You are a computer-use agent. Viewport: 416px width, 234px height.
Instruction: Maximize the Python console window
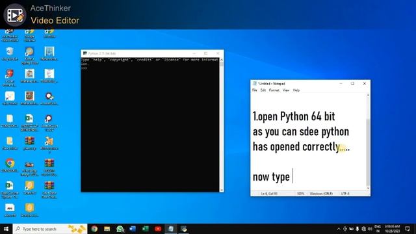coord(205,53)
